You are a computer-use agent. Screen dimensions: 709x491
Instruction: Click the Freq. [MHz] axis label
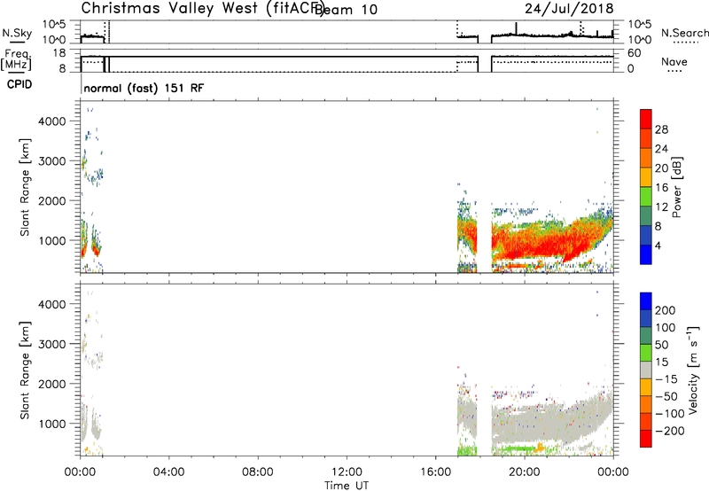point(16,59)
